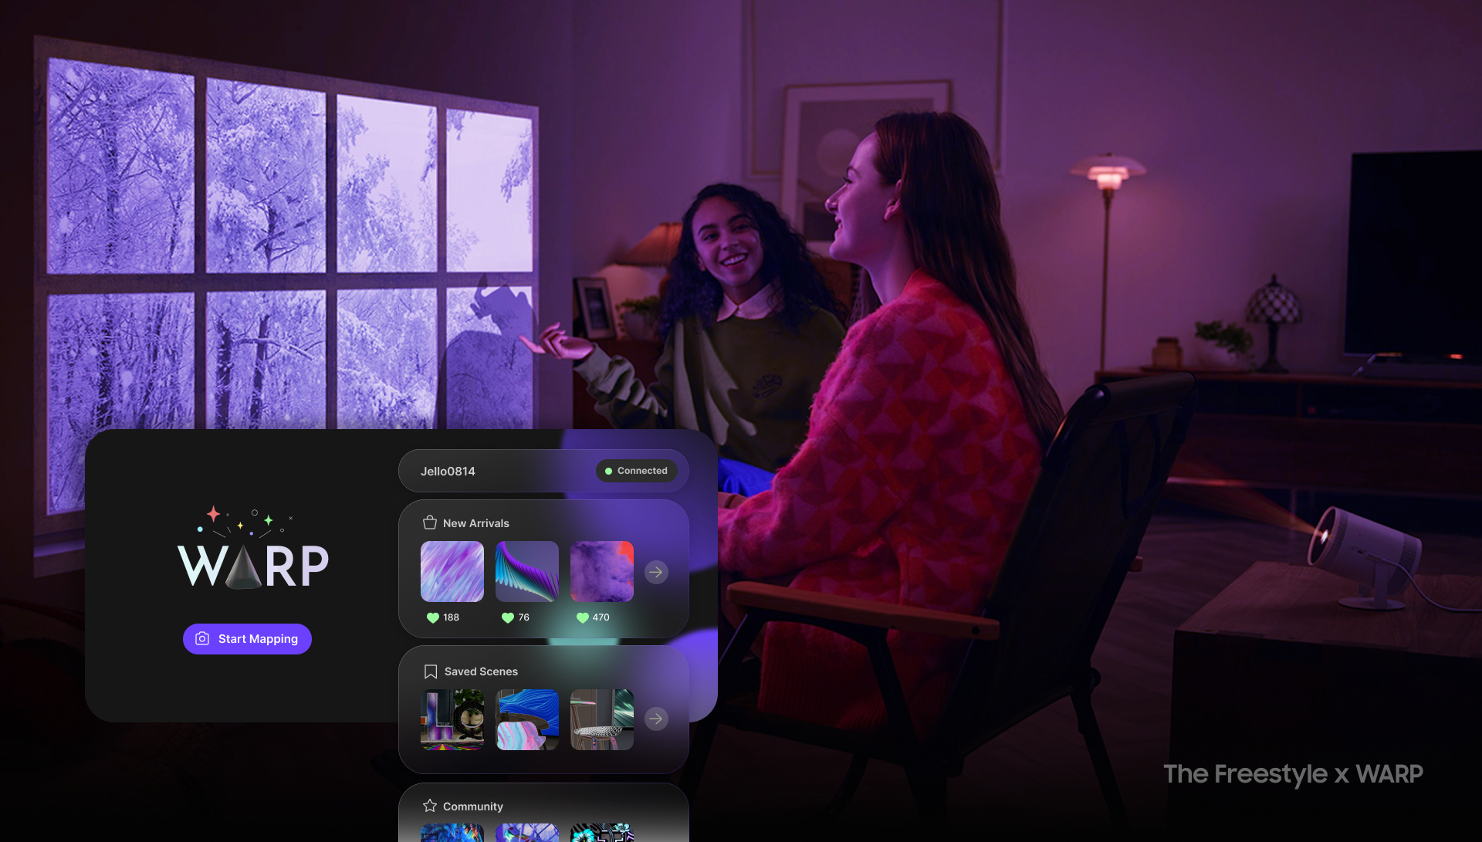Click the Saved Scenes section tab

click(x=480, y=670)
